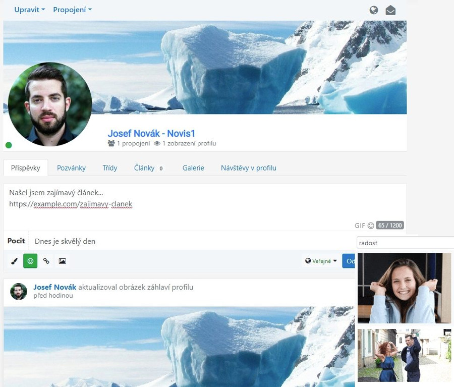The image size is (454, 387).
Task: Select the smiling woman GIF thumbnail
Action: [404, 288]
